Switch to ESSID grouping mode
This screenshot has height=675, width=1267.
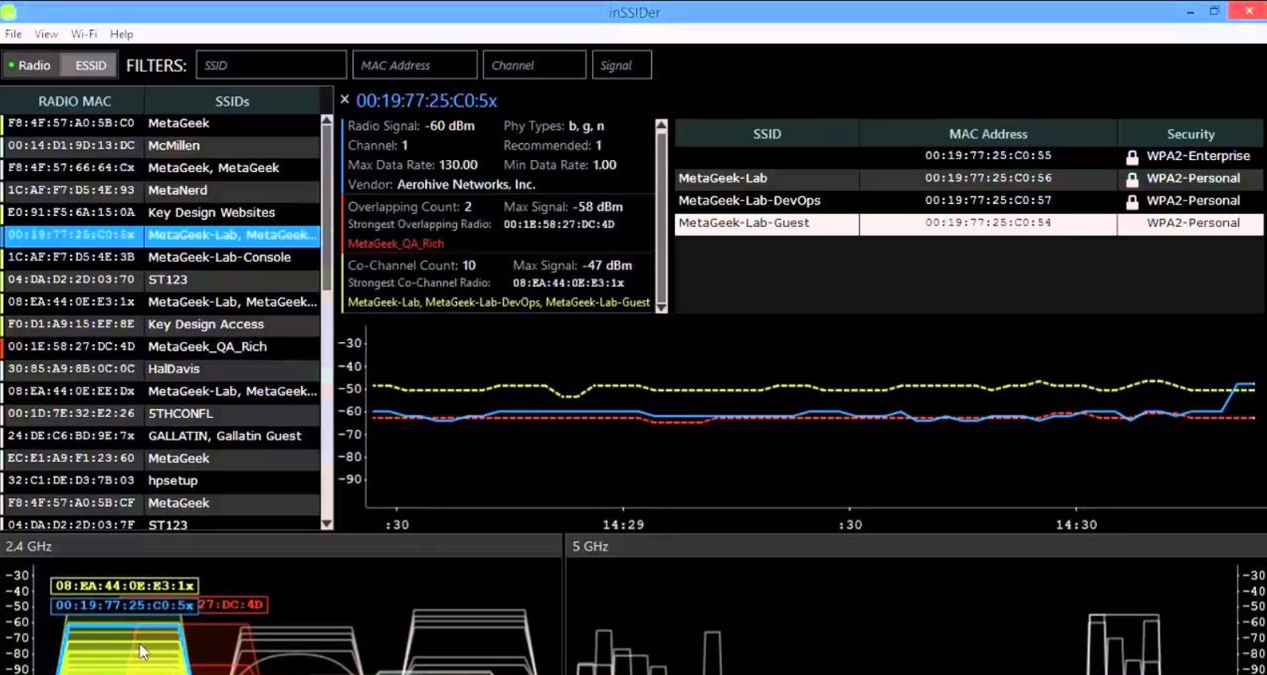point(90,65)
